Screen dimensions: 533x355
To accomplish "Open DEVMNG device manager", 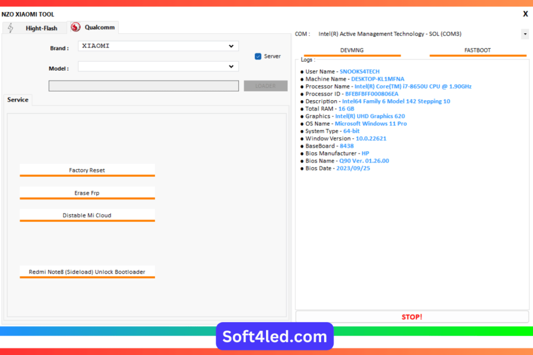I will tap(352, 50).
